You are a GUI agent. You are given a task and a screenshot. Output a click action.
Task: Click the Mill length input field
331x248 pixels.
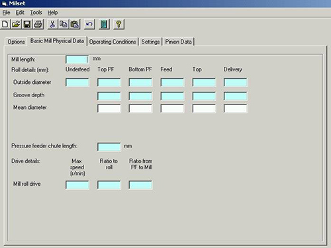tap(77, 60)
